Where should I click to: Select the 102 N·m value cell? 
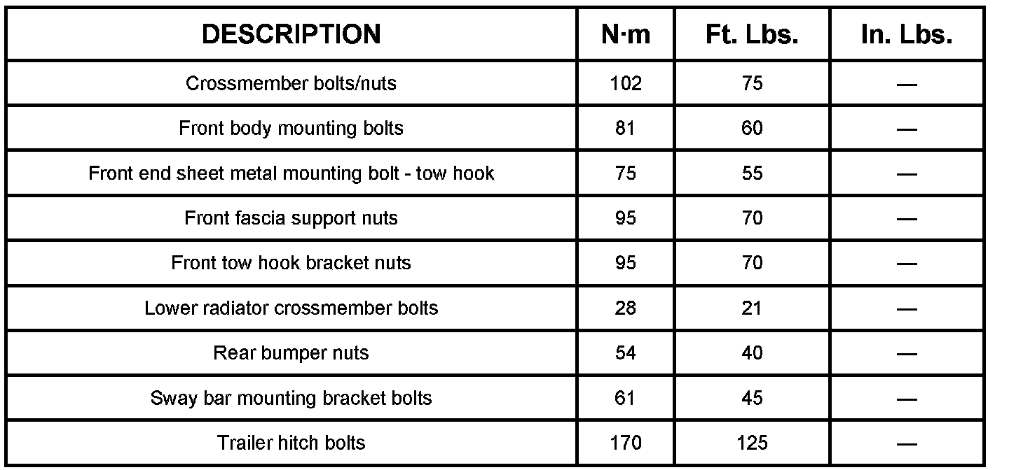tap(626, 83)
